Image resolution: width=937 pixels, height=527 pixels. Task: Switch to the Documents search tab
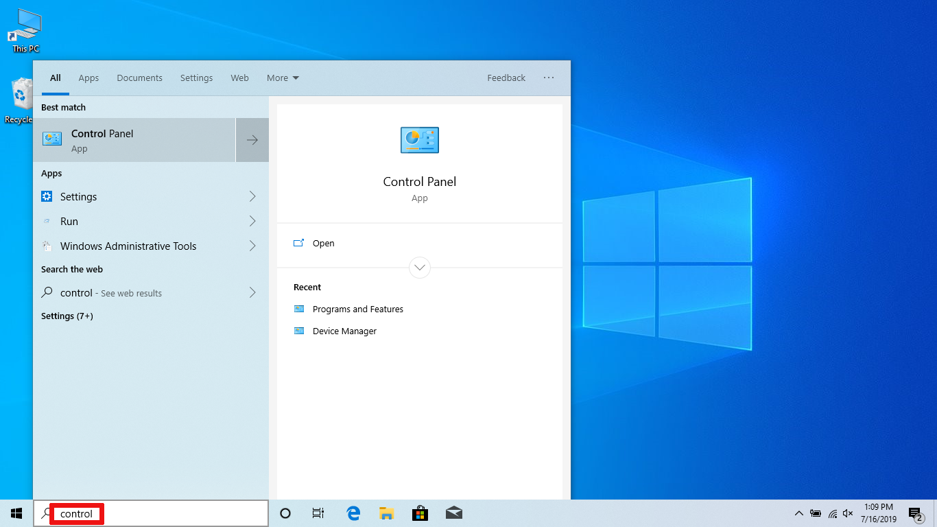pyautogui.click(x=139, y=78)
